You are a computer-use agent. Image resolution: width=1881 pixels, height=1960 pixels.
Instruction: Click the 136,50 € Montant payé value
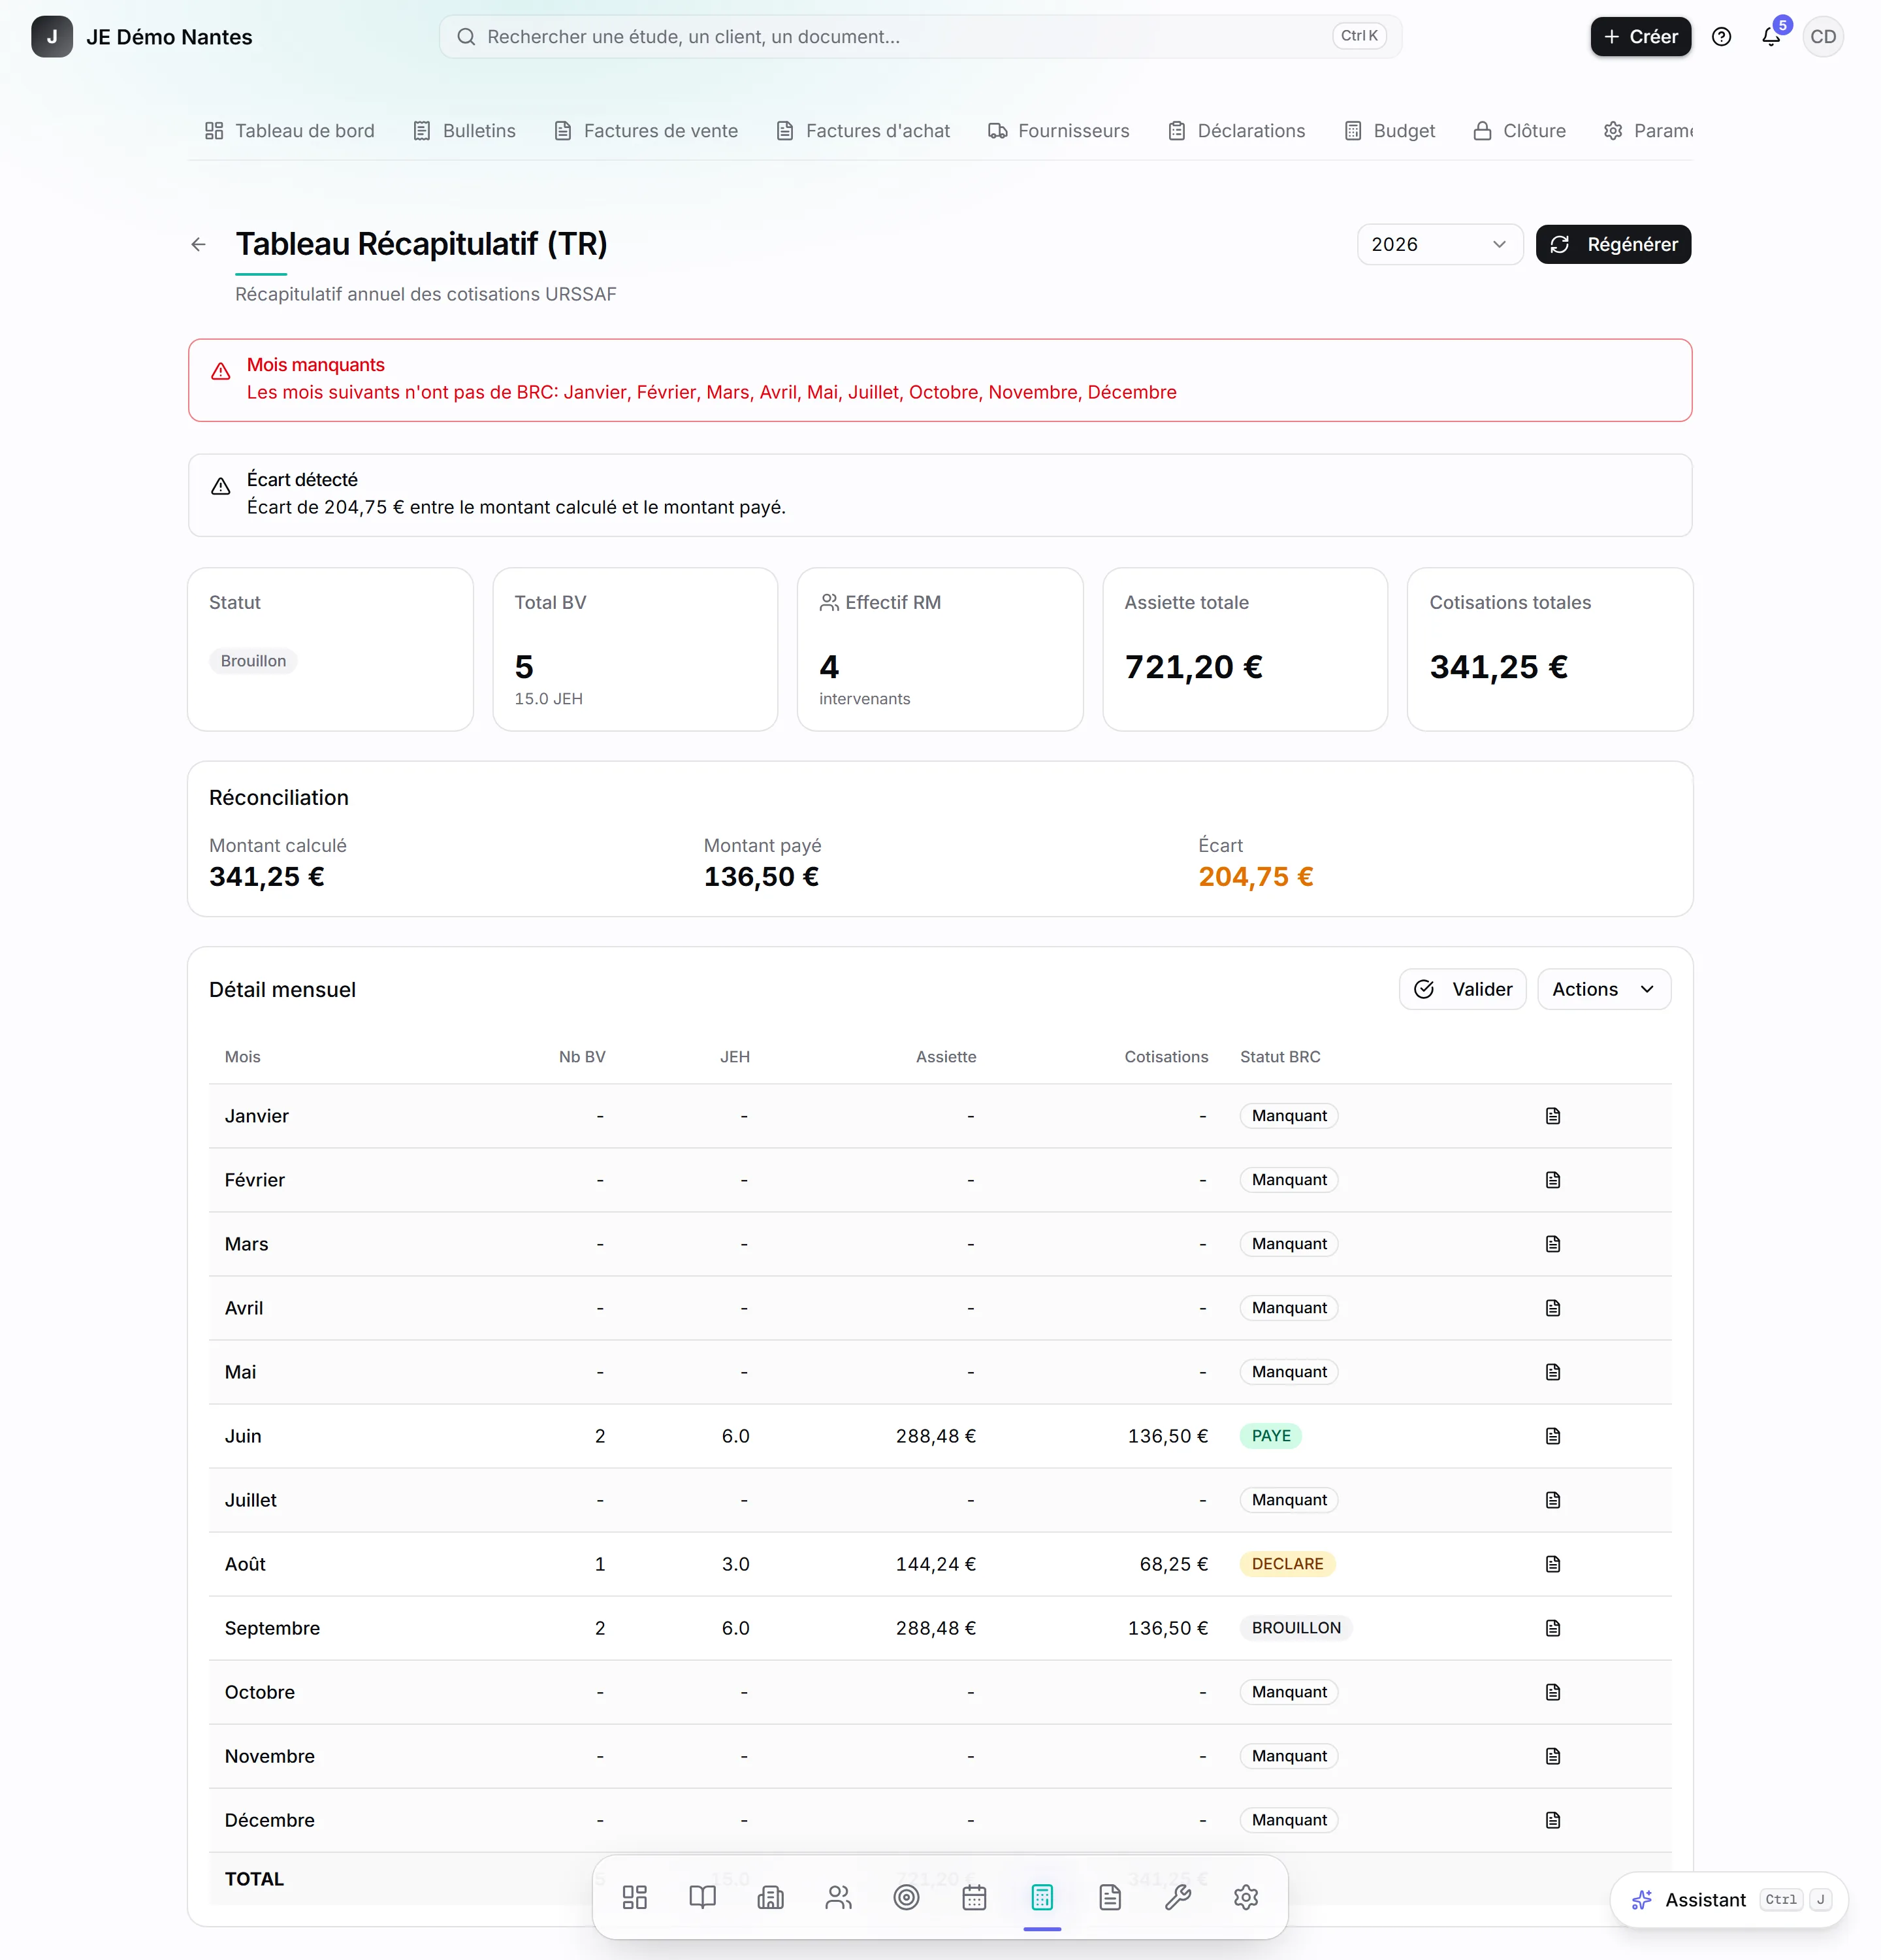click(x=762, y=877)
